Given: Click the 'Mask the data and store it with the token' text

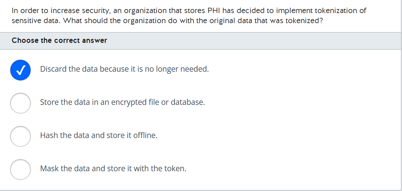Looking at the screenshot, I should click(x=113, y=169).
